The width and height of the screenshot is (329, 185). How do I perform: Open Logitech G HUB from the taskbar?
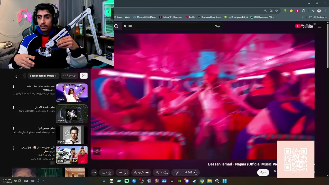[172, 181]
